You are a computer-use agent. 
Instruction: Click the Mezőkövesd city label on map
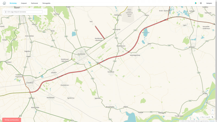point(81,54)
